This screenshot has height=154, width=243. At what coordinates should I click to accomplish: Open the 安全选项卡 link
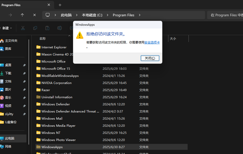click(x=152, y=43)
